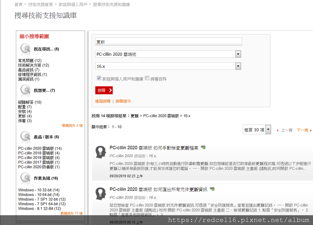
Task: Click the magnifier icon beside 我在尋找
Action: click(x=25, y=49)
